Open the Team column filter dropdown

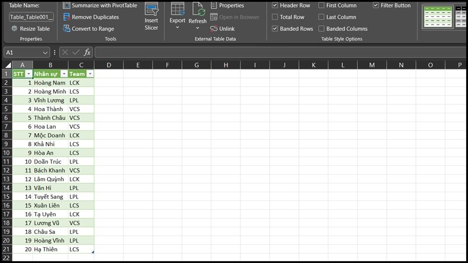pyautogui.click(x=90, y=74)
